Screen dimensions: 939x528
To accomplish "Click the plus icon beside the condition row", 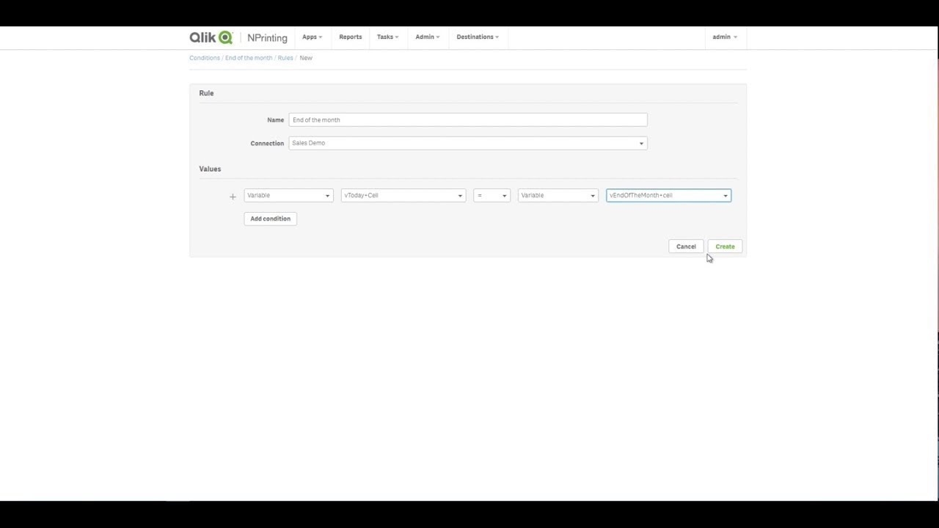I will 233,197.
